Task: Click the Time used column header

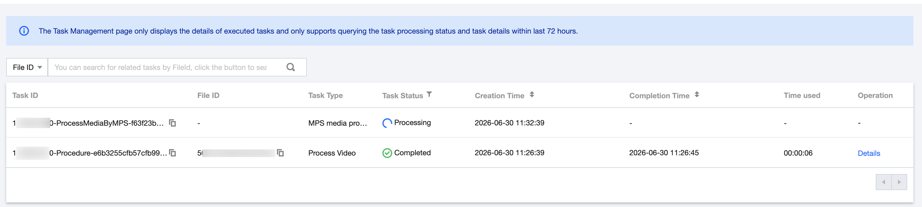Action: tap(802, 95)
